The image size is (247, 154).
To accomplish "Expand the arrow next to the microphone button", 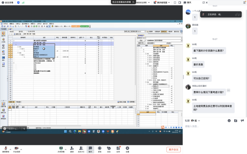I will click(x=11, y=149).
